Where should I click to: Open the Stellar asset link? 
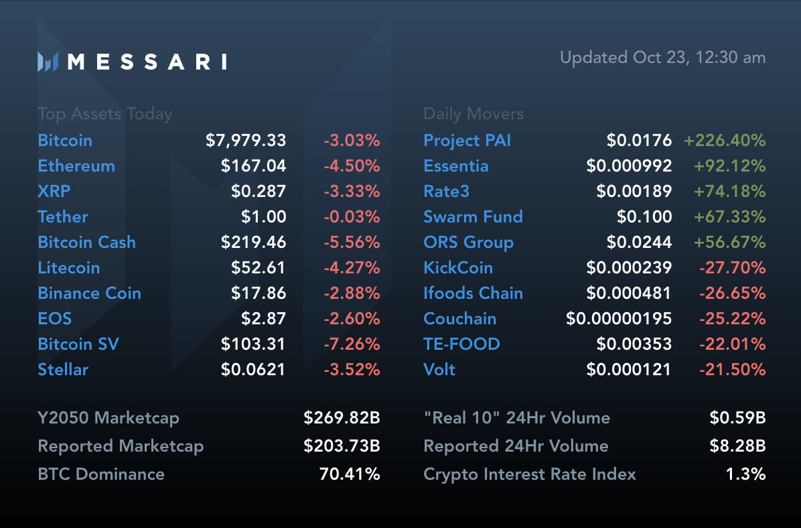(x=63, y=370)
